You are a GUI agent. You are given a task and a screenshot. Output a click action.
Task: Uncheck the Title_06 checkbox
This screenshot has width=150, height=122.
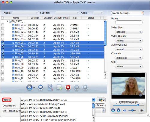coord(3,57)
